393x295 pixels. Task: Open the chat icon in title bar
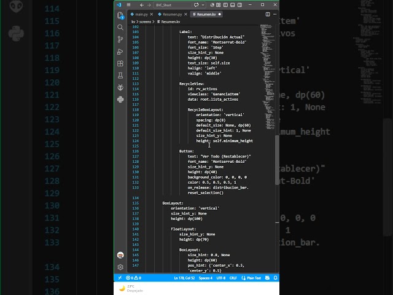tap(196, 5)
